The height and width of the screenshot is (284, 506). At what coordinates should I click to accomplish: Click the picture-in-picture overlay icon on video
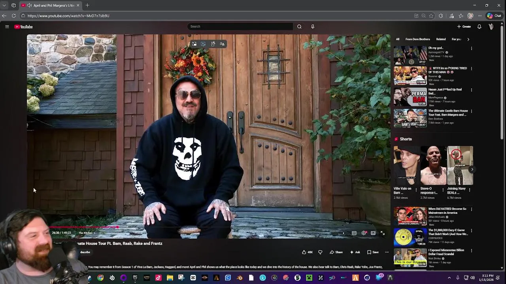(x=194, y=44)
